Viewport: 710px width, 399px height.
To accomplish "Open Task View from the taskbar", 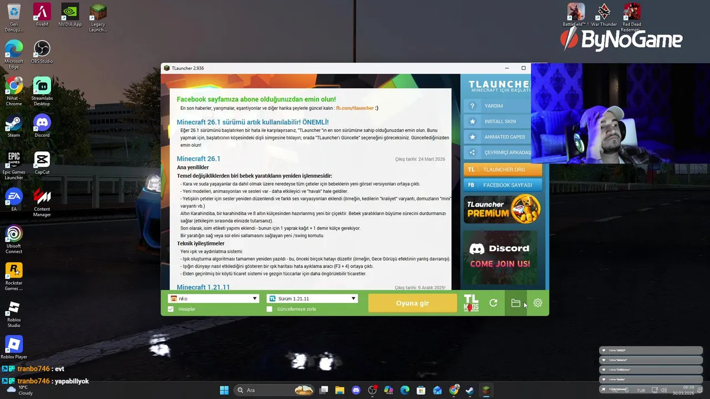I will (x=324, y=390).
